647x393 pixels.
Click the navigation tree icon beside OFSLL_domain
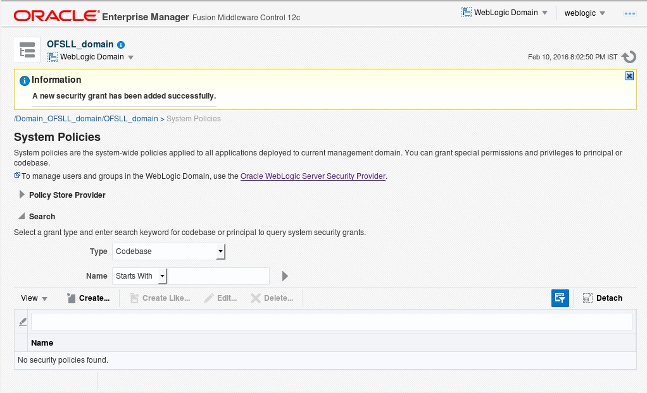click(x=27, y=50)
